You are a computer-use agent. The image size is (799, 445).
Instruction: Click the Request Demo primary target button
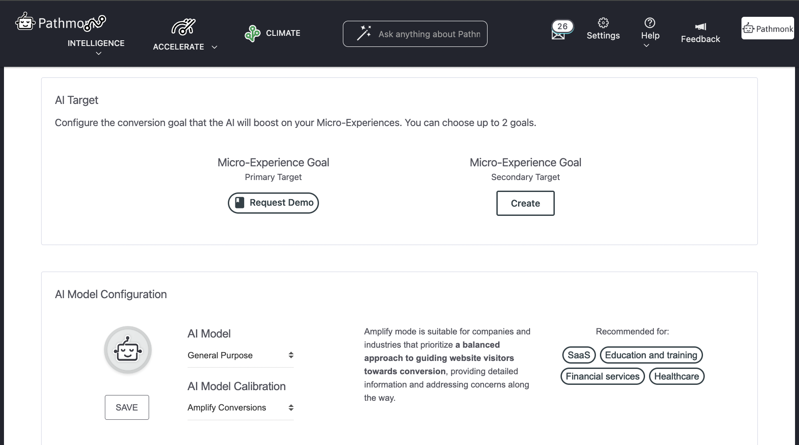tap(273, 203)
